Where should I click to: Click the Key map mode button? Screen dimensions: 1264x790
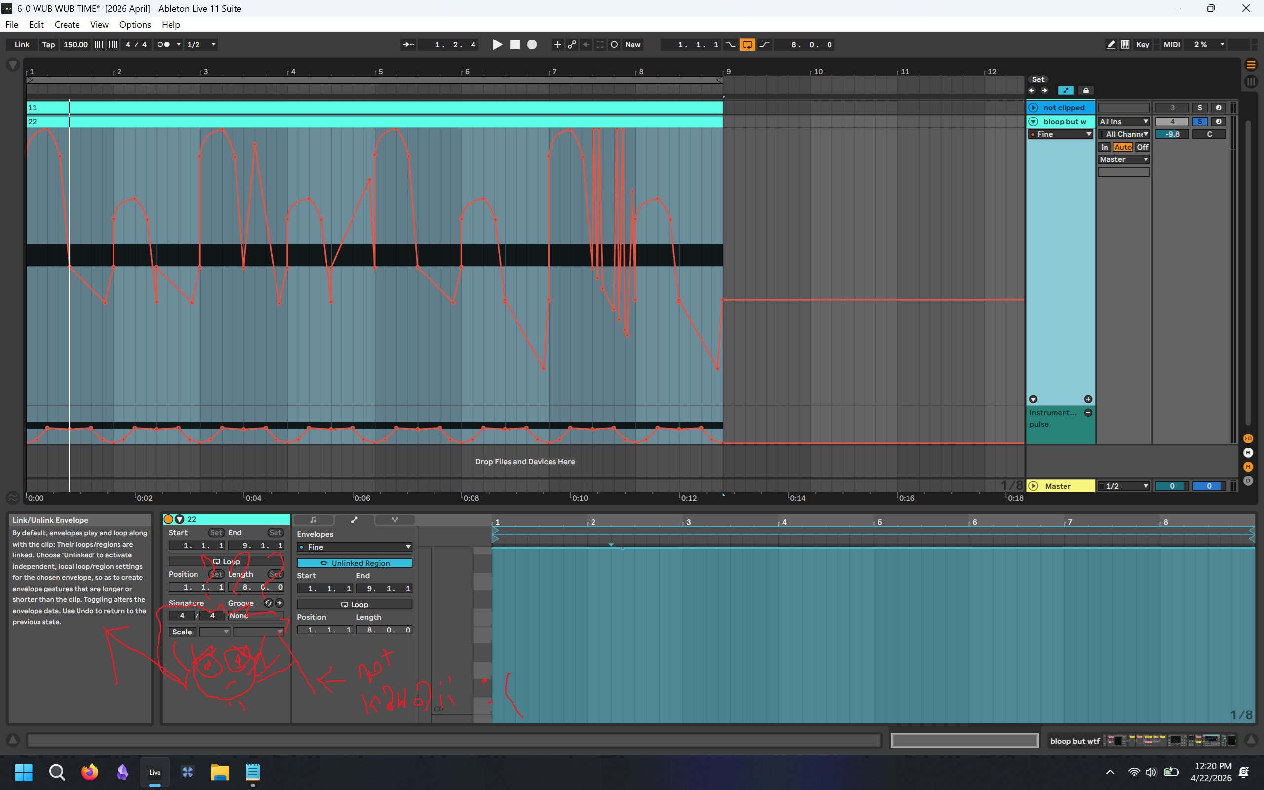pyautogui.click(x=1143, y=45)
